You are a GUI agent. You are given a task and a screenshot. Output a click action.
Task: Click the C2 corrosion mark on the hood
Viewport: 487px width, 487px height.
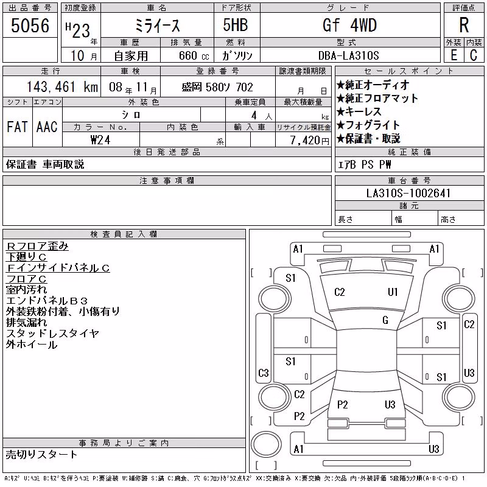[x=340, y=292]
